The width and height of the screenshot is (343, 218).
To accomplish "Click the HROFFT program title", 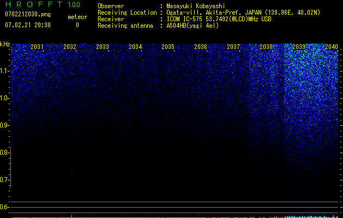I will point(34,4).
